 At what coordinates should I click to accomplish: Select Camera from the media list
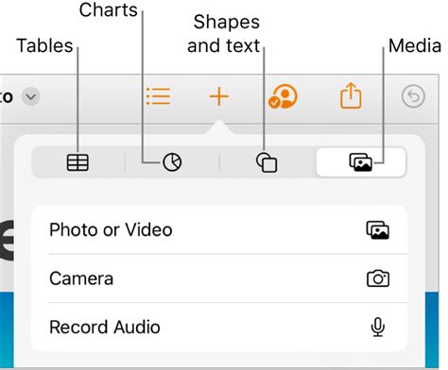(219, 278)
